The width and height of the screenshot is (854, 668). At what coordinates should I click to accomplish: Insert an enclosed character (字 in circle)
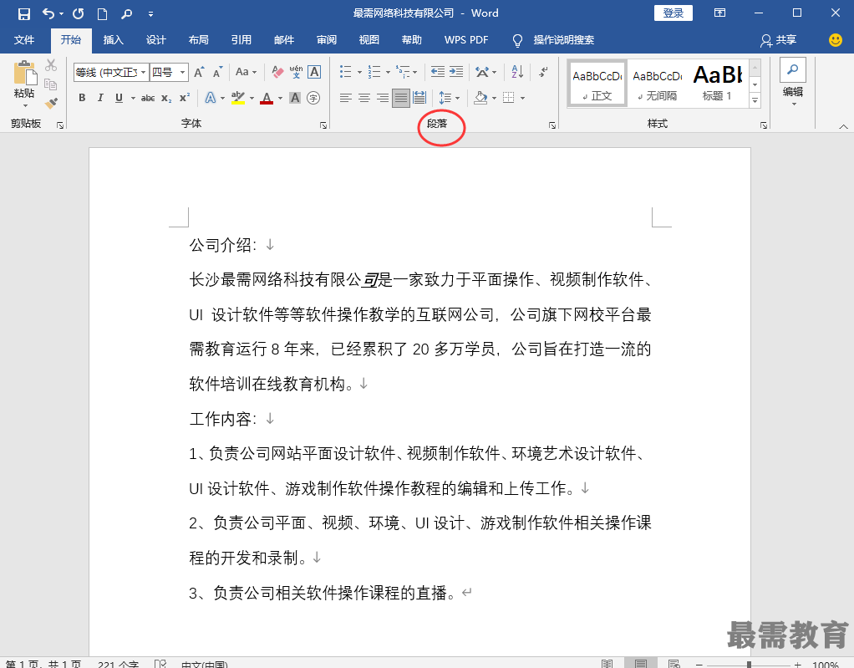pos(313,98)
